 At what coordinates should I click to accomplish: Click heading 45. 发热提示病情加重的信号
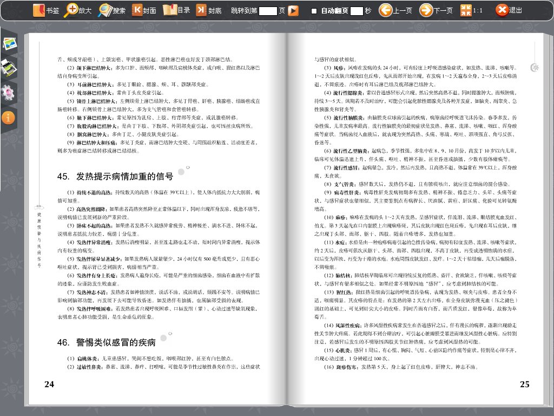115,176
